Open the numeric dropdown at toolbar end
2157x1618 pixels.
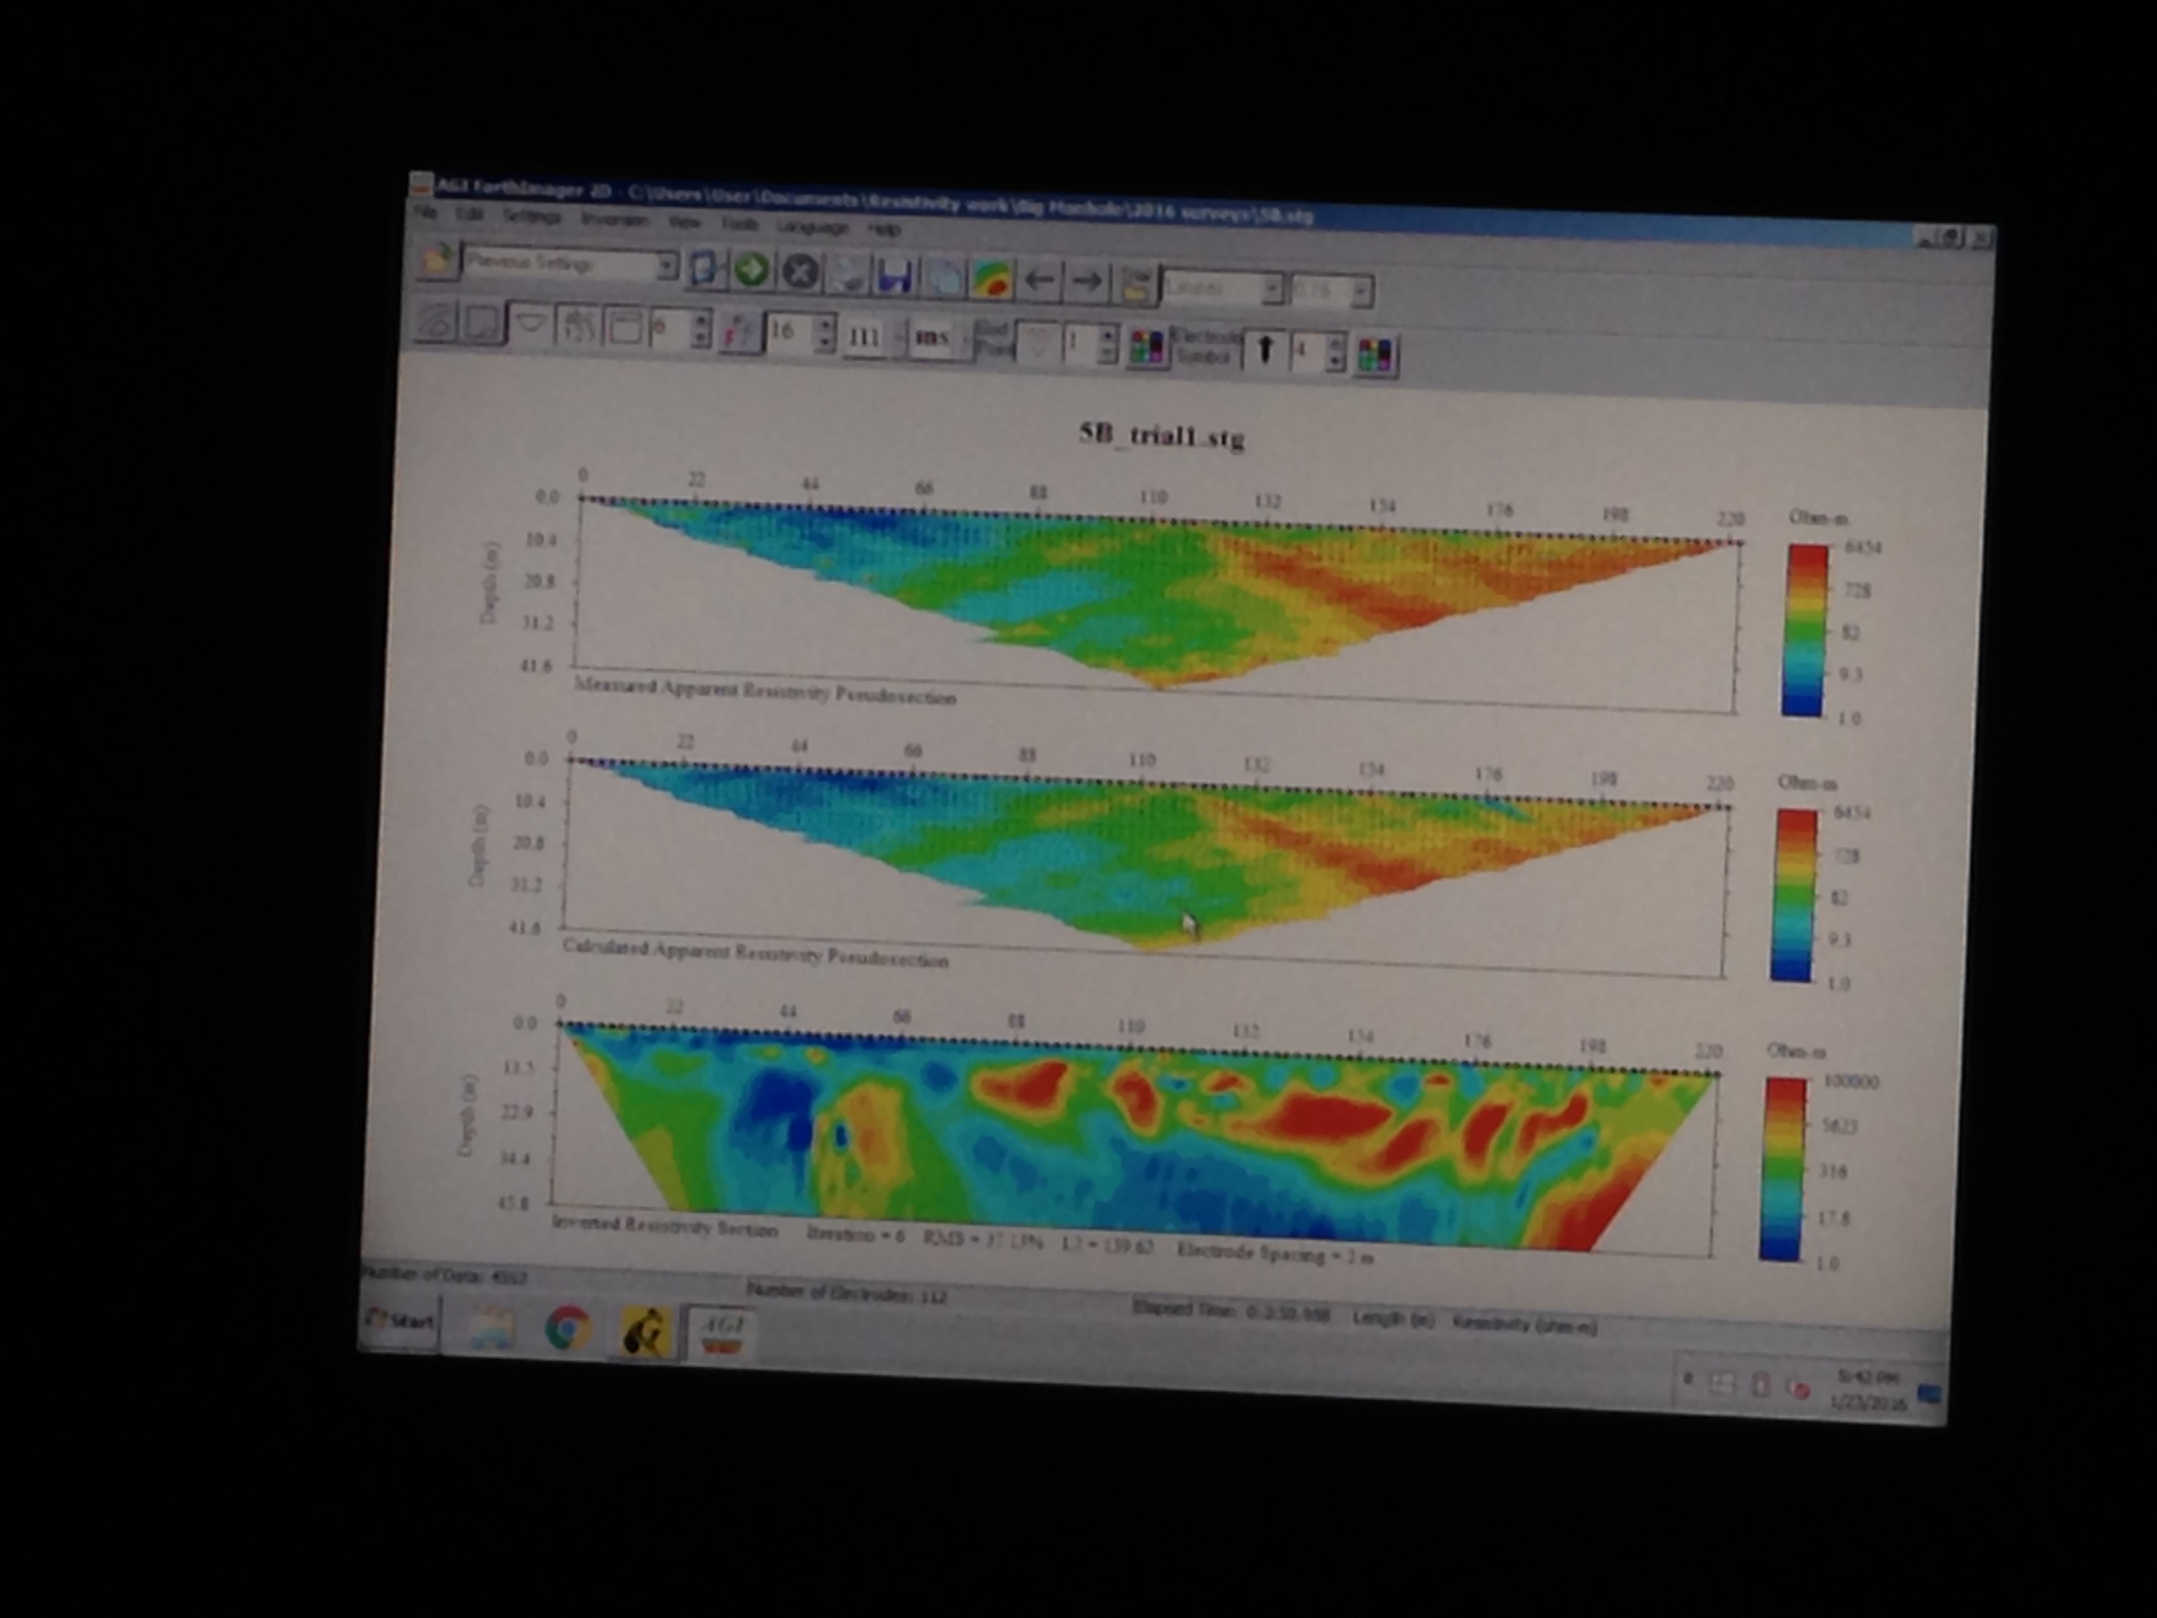tap(1332, 291)
